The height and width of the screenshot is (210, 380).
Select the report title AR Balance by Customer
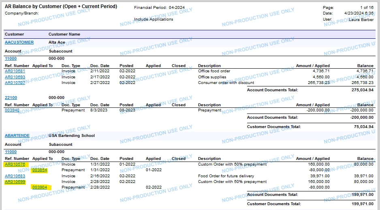61,6
